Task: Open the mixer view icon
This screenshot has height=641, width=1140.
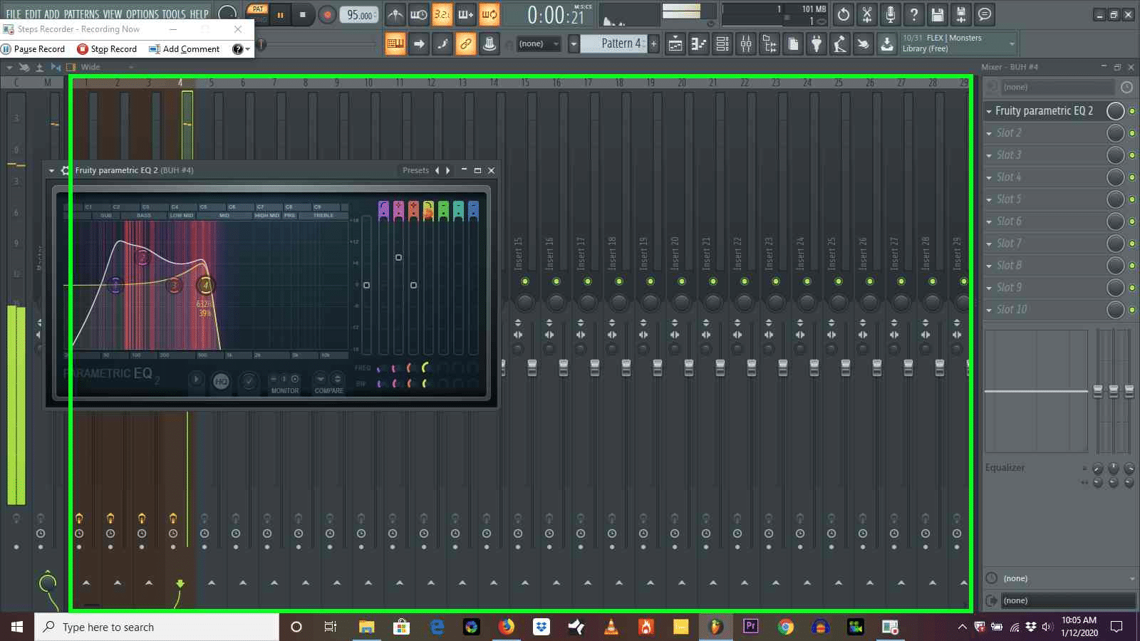Action: coord(746,44)
